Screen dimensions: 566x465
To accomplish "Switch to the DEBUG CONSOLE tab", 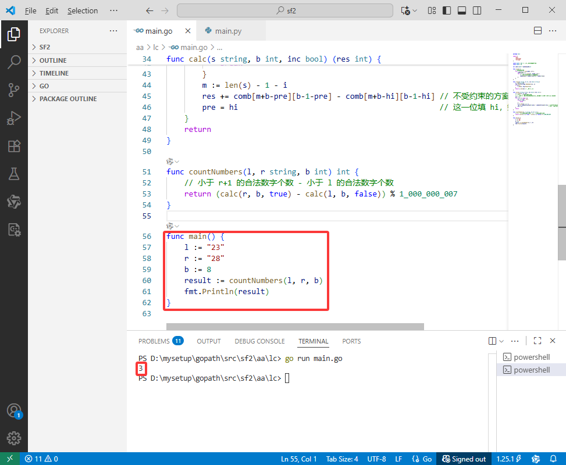I will (x=259, y=341).
